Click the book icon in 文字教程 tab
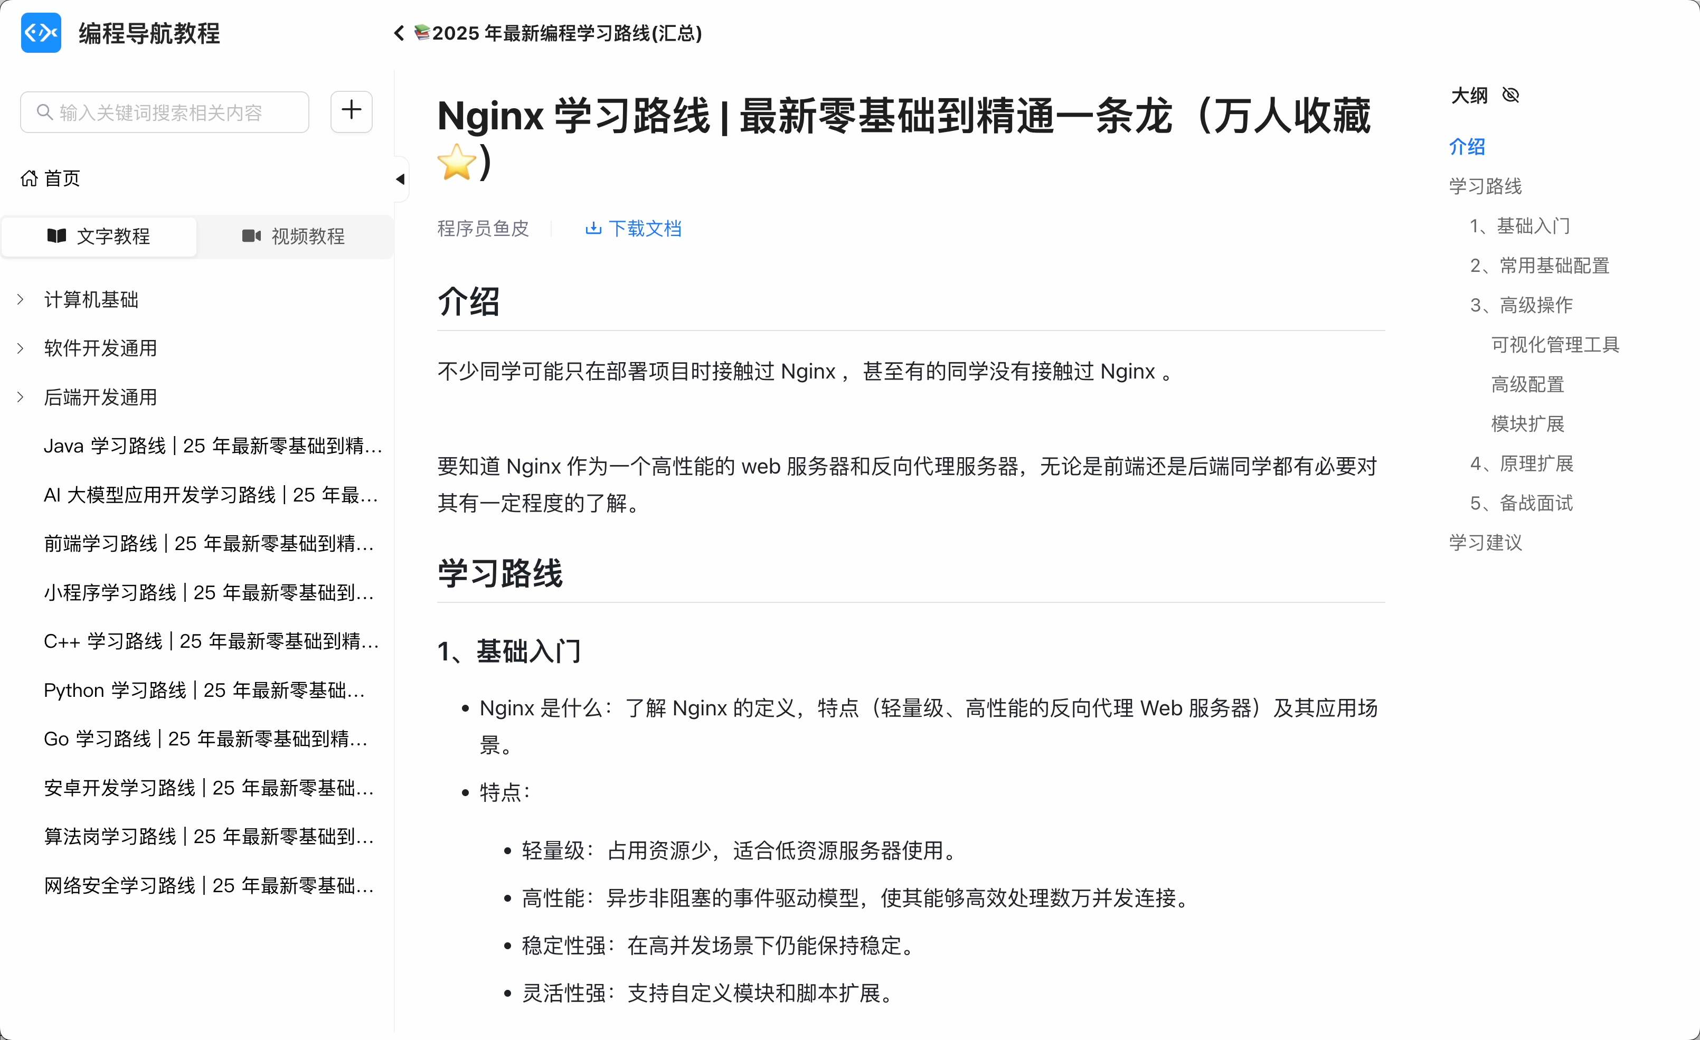Image resolution: width=1700 pixels, height=1040 pixels. pos(56,236)
